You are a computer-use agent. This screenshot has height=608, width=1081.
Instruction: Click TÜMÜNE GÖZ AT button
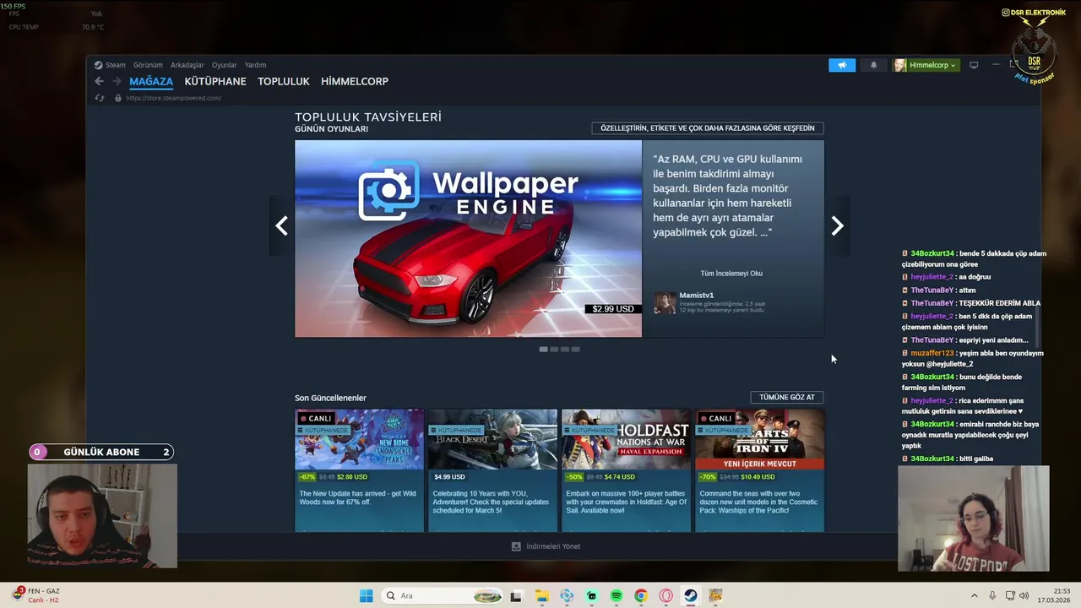pyautogui.click(x=787, y=397)
